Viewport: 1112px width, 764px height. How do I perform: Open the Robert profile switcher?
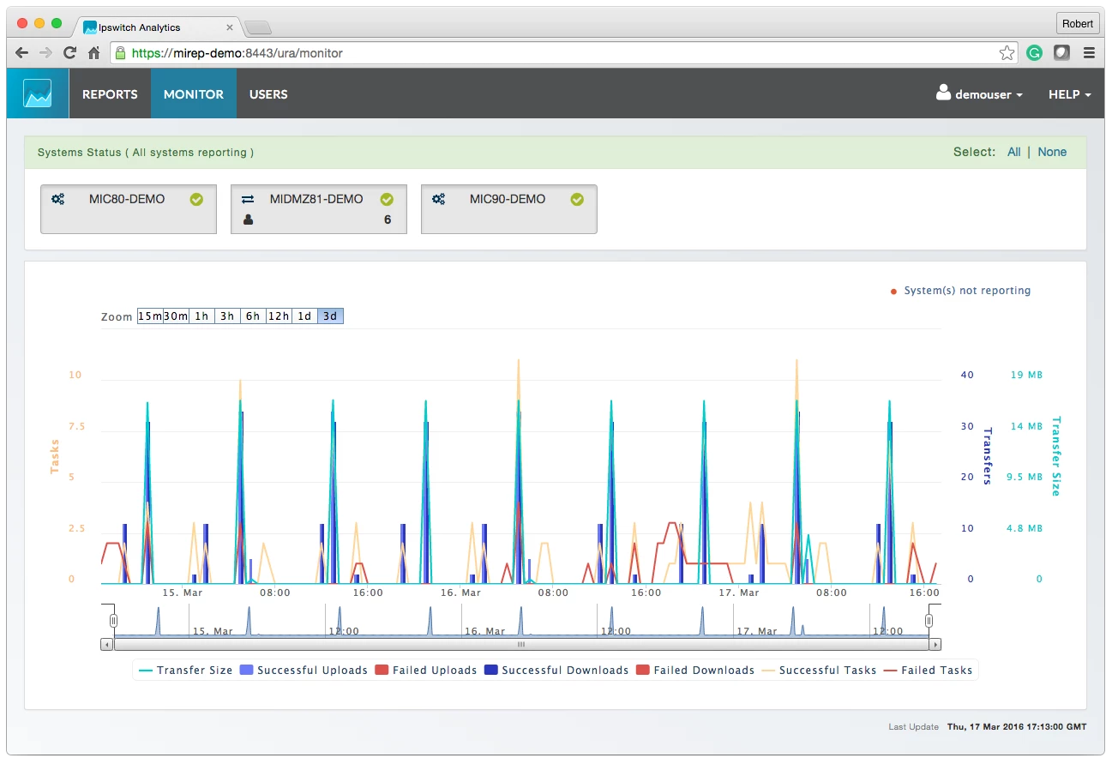[1078, 23]
